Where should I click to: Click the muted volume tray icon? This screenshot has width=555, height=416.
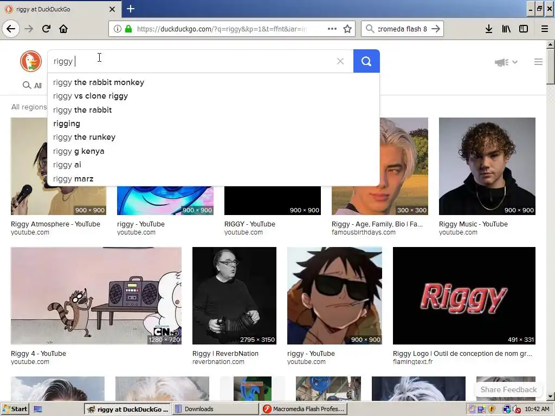point(517,409)
